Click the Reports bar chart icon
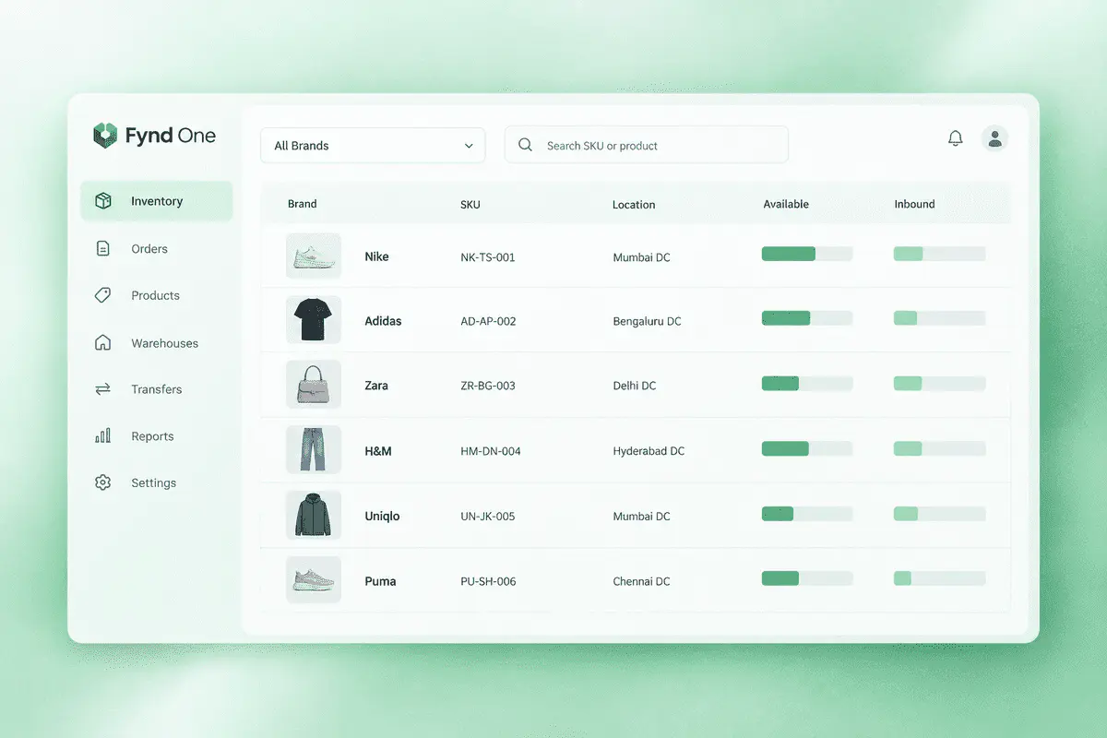 (103, 436)
